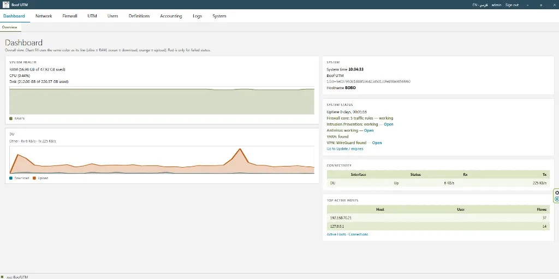Click the Status column header
Screen dimensions: 559x279
415,175
